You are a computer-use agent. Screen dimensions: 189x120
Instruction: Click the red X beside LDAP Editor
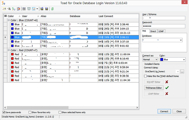click(x=167, y=93)
